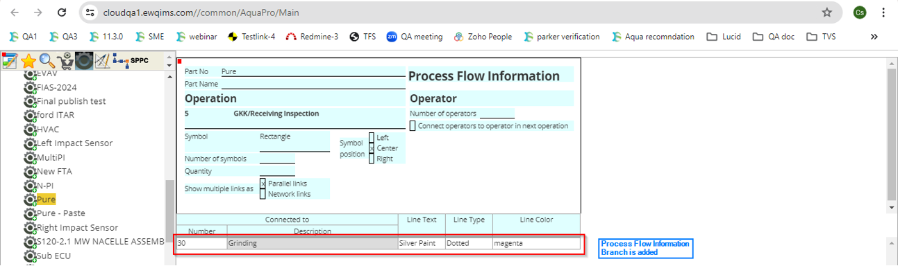This screenshot has height=266, width=898.
Task: Open the shopping cart icon
Action: [65, 61]
